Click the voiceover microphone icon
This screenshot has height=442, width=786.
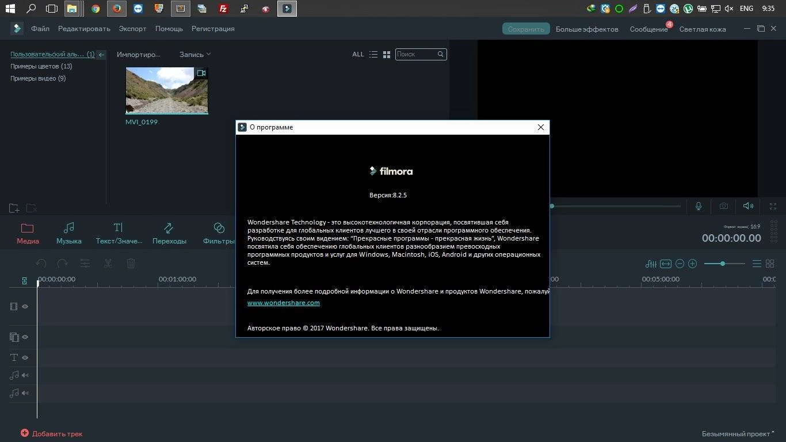[699, 206]
